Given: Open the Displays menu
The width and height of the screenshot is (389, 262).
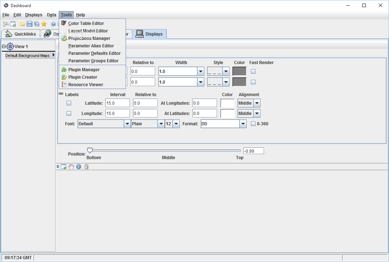Looking at the screenshot, I should click(34, 15).
